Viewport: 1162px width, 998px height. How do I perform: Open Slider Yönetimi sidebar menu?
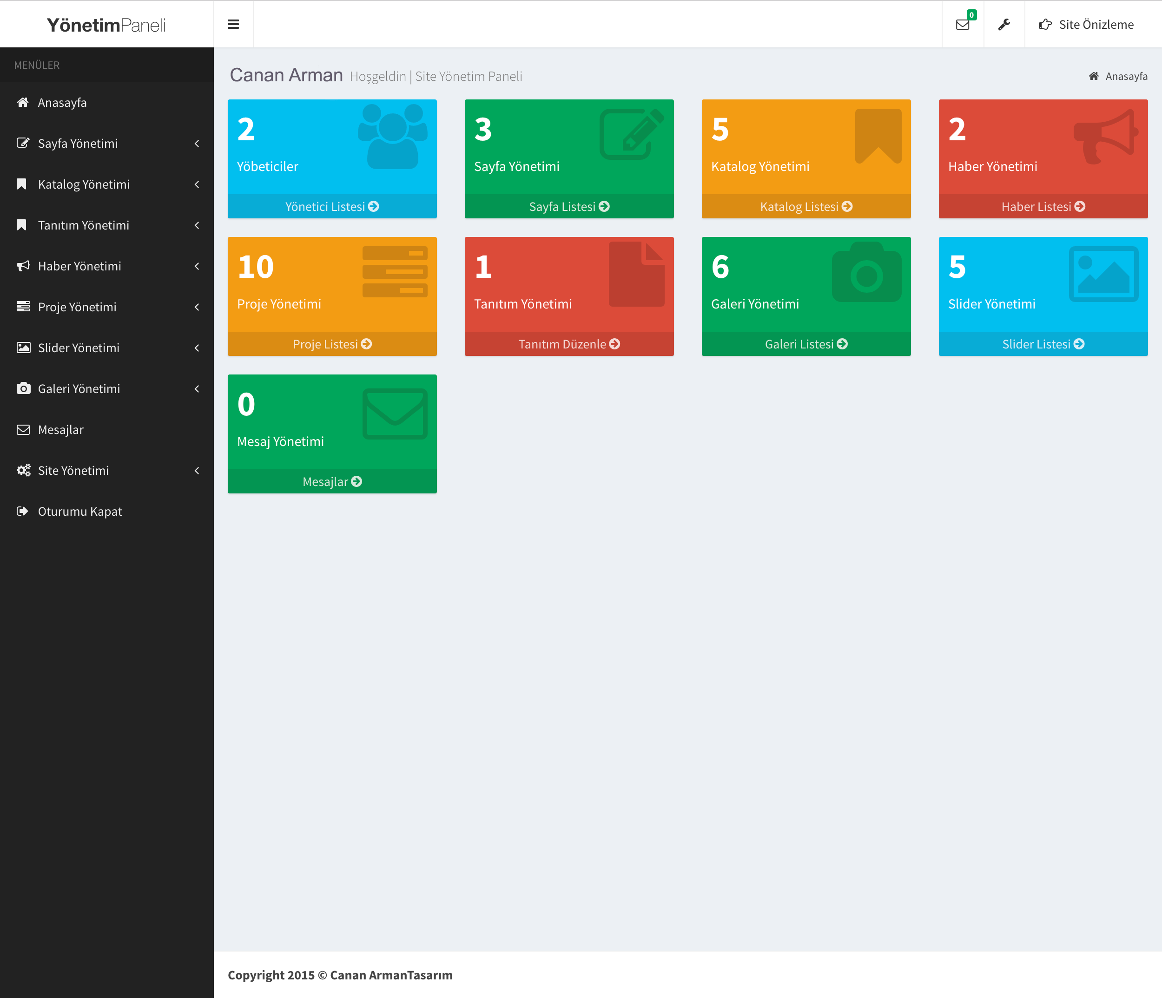click(106, 348)
